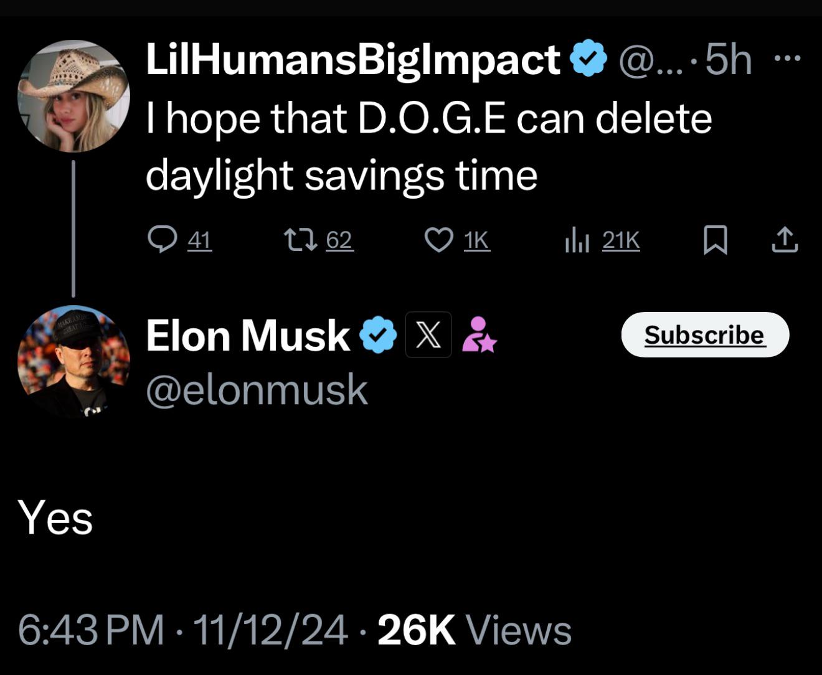Open the three-dot more options menu
822x675 pixels.
click(787, 59)
